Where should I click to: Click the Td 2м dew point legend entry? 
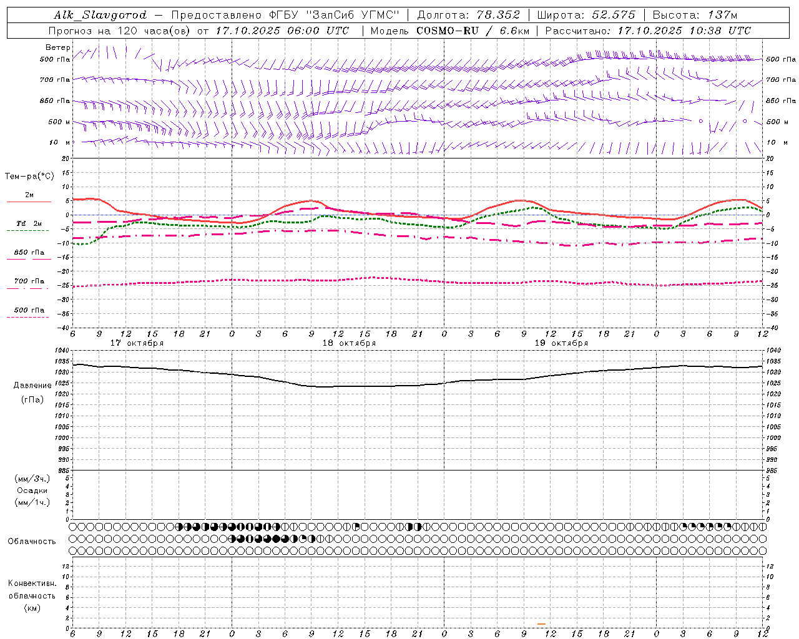29,223
